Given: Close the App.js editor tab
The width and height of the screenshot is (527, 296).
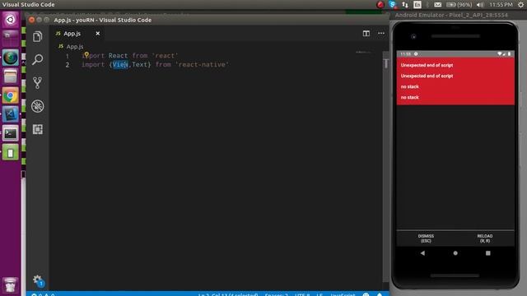Looking at the screenshot, I should (97, 33).
